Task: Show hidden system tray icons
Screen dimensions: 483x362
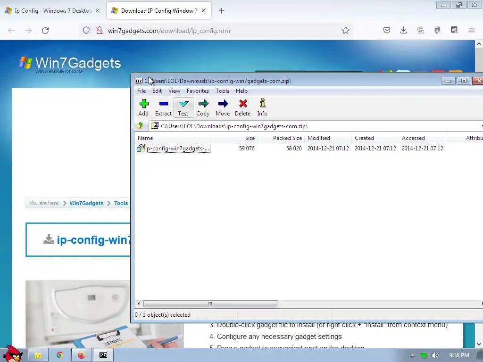Action: point(412,355)
